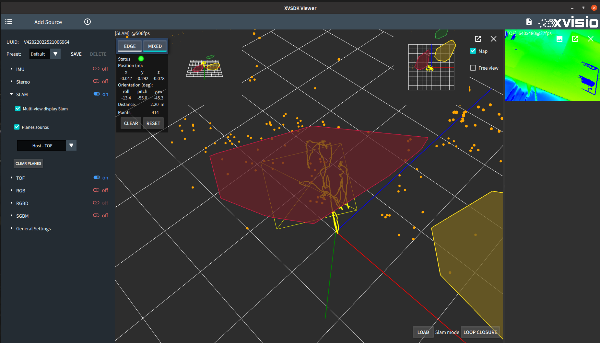
Task: Click the CLEAR PLANES button
Action: tap(29, 163)
